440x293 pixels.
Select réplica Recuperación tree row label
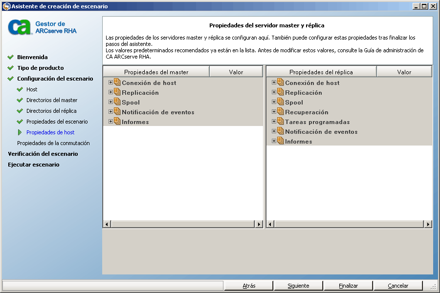click(307, 112)
